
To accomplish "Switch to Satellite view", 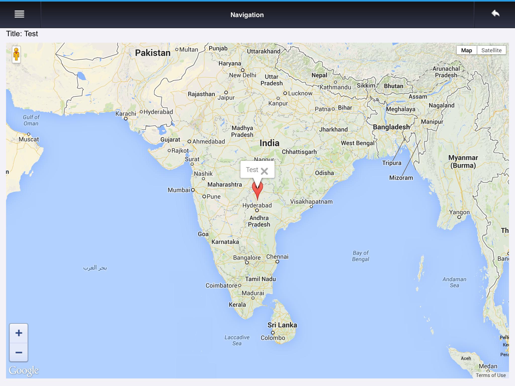I will tap(491, 50).
